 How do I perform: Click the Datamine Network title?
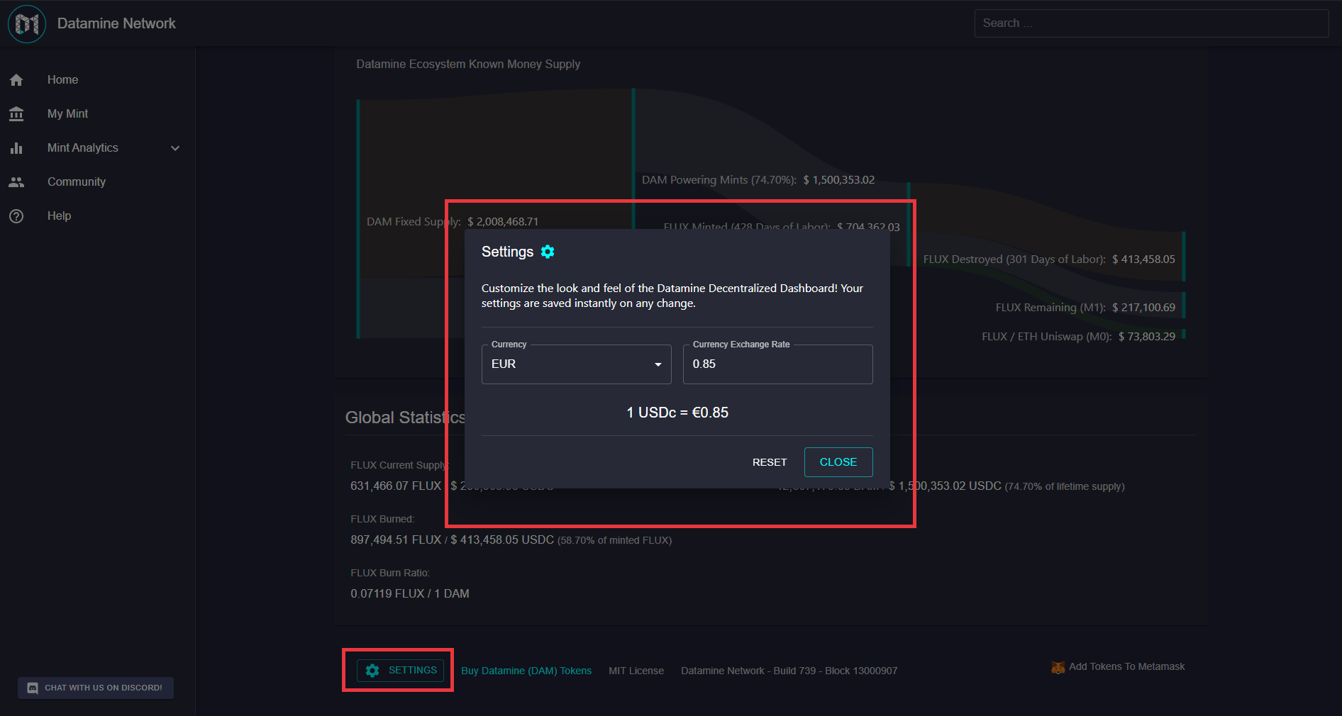(116, 23)
